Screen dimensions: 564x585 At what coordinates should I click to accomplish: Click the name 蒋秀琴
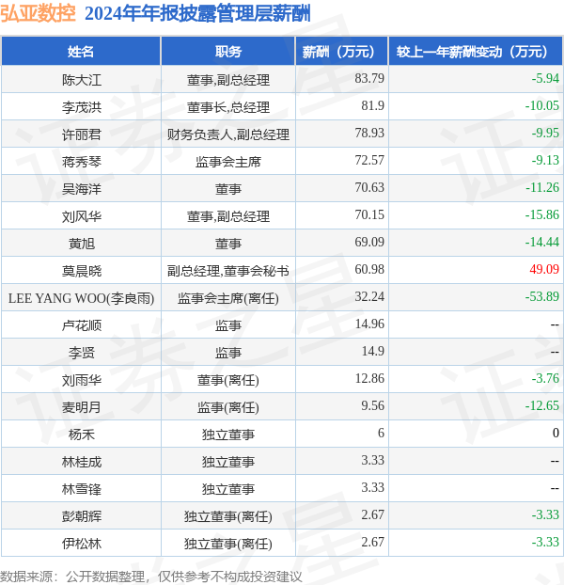click(x=81, y=162)
